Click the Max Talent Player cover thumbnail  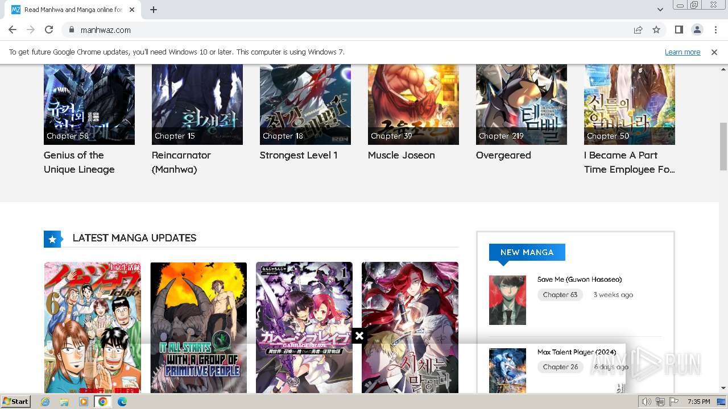tap(507, 371)
